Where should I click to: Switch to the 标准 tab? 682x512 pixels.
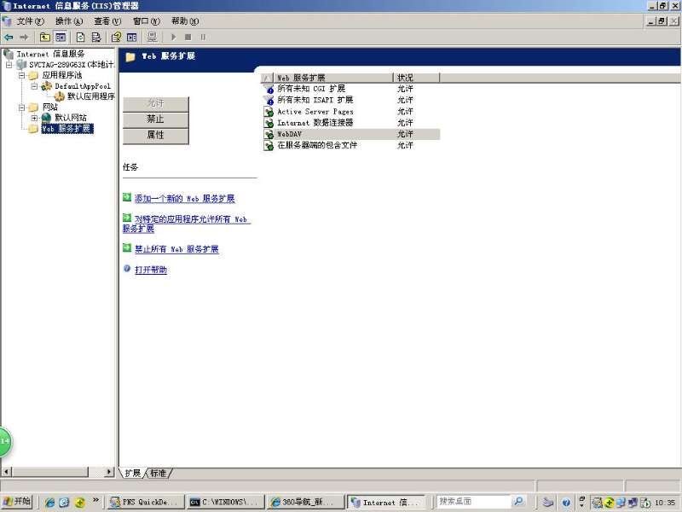tap(159, 473)
